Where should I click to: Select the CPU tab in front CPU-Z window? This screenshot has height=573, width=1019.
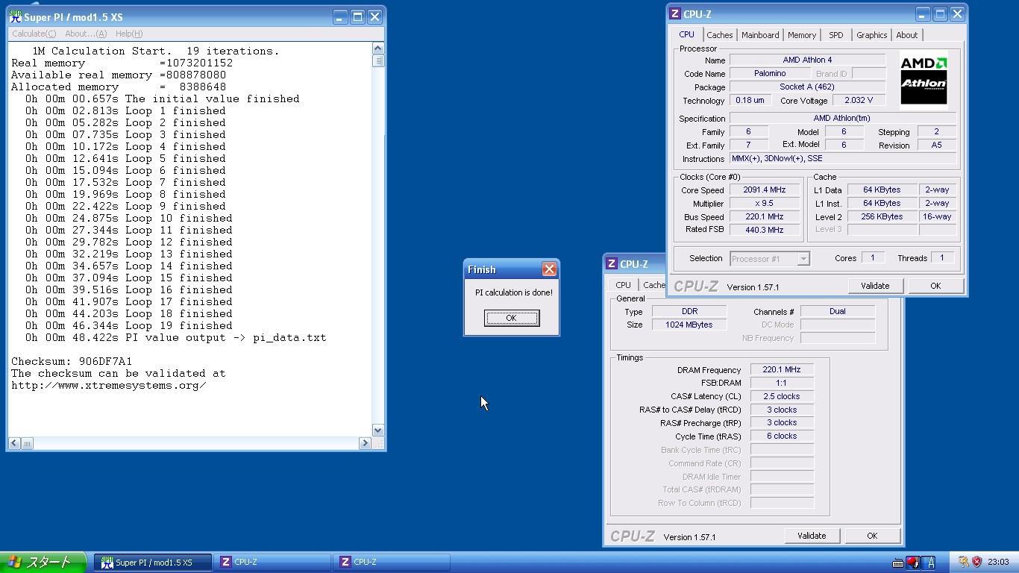(x=686, y=34)
